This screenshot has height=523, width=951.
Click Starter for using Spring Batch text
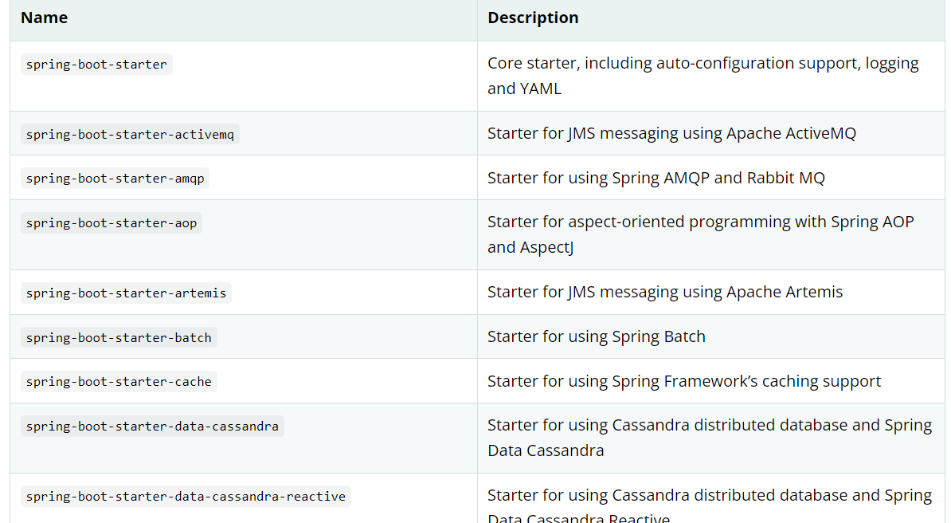pos(597,336)
